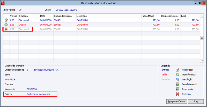Click the Beneficiamento icon in Legenda
Screen dimensions: 207x107
tap(178, 84)
